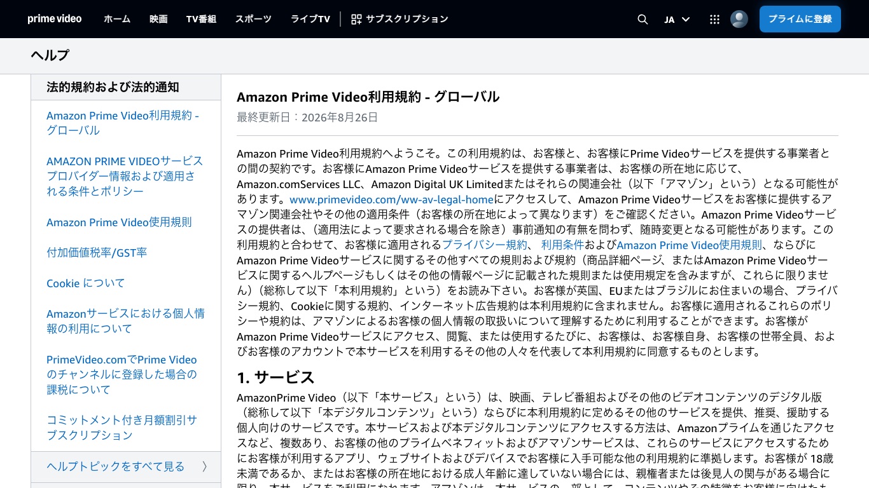Screen dimensions: 869x488
Task: Open コミットメント付き月額割引サブスクリプション link
Action: pyautogui.click(x=122, y=428)
